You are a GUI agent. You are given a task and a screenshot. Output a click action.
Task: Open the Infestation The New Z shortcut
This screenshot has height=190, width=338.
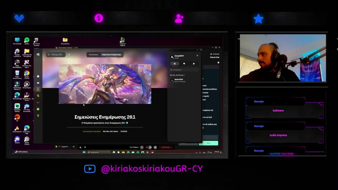pyautogui.click(x=27, y=64)
